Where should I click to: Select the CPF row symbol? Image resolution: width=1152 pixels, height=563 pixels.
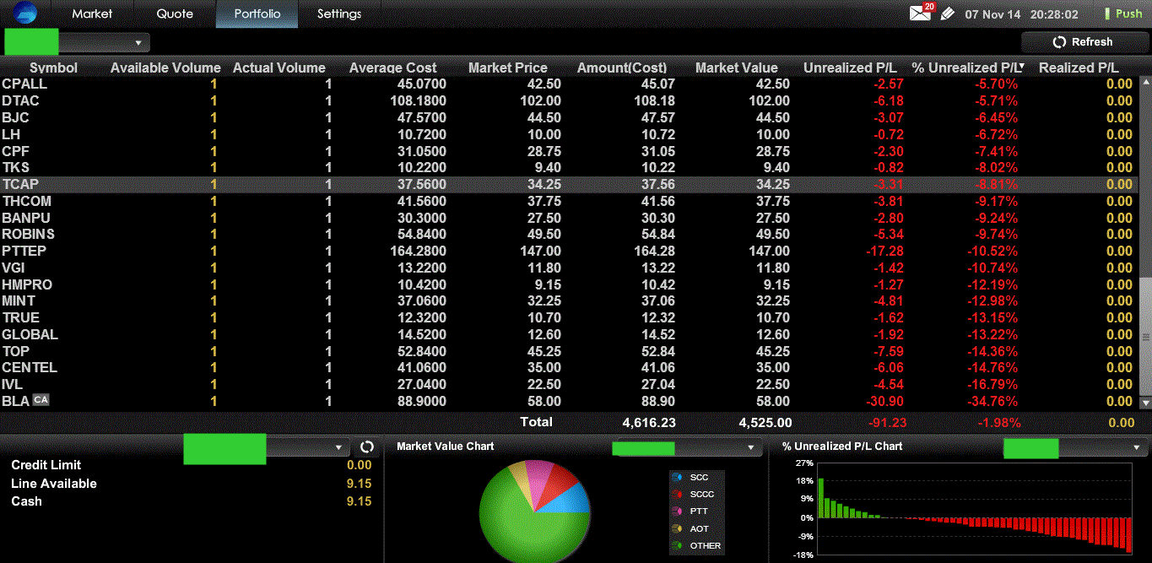[15, 151]
